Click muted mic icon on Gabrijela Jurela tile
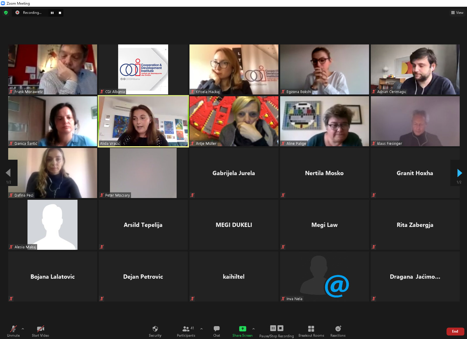Viewport: 467px width, 339px height. click(192, 195)
